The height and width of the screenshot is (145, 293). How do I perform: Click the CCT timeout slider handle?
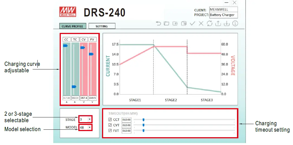tap(144, 120)
